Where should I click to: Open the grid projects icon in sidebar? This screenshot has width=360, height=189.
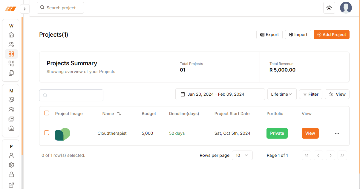[x=11, y=54]
